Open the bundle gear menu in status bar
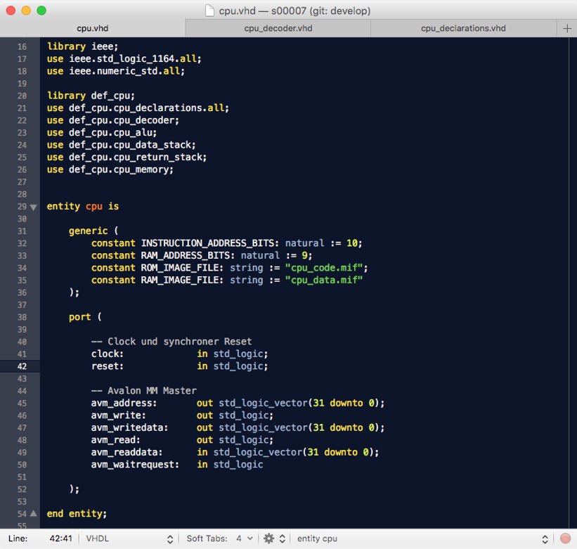The height and width of the screenshot is (549, 577). tap(274, 538)
